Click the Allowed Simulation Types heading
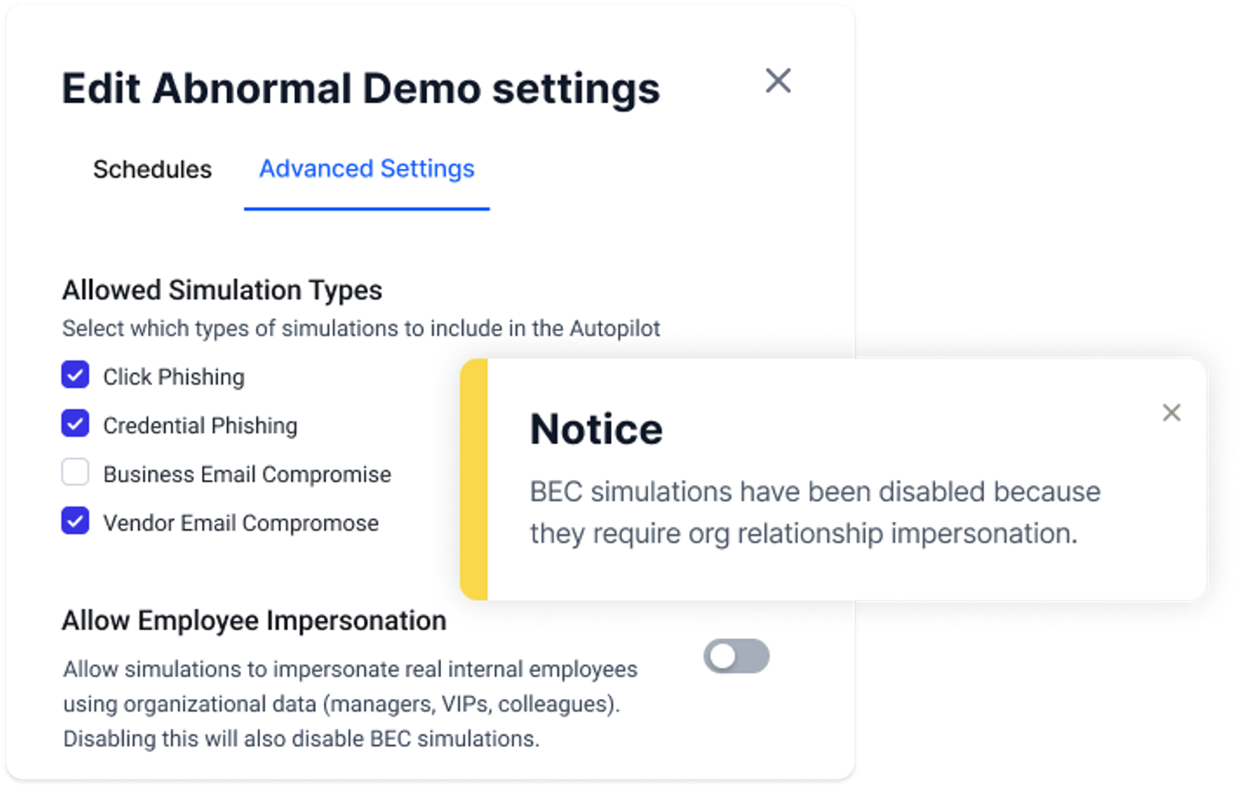This screenshot has width=1241, height=786. (x=222, y=290)
